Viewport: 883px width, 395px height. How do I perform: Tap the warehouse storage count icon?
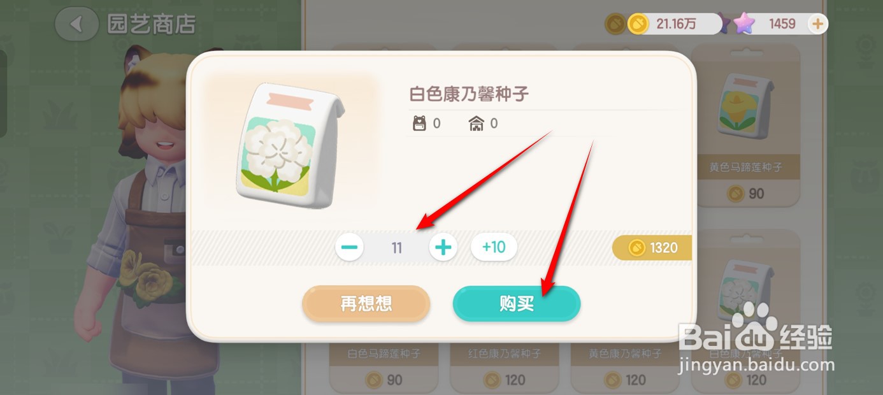coord(476,124)
